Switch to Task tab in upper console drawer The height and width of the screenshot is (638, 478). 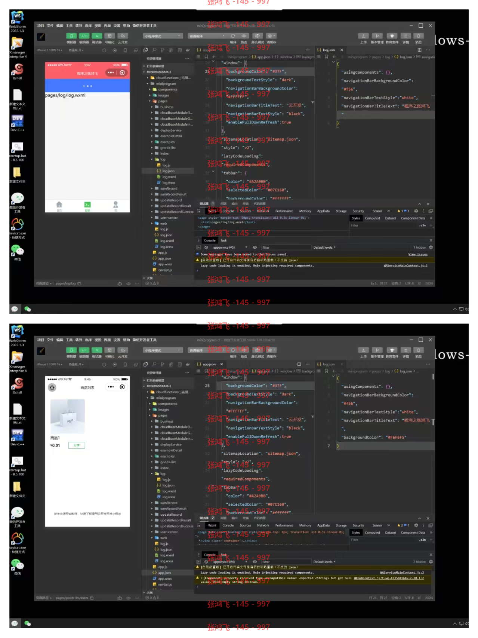pyautogui.click(x=224, y=240)
